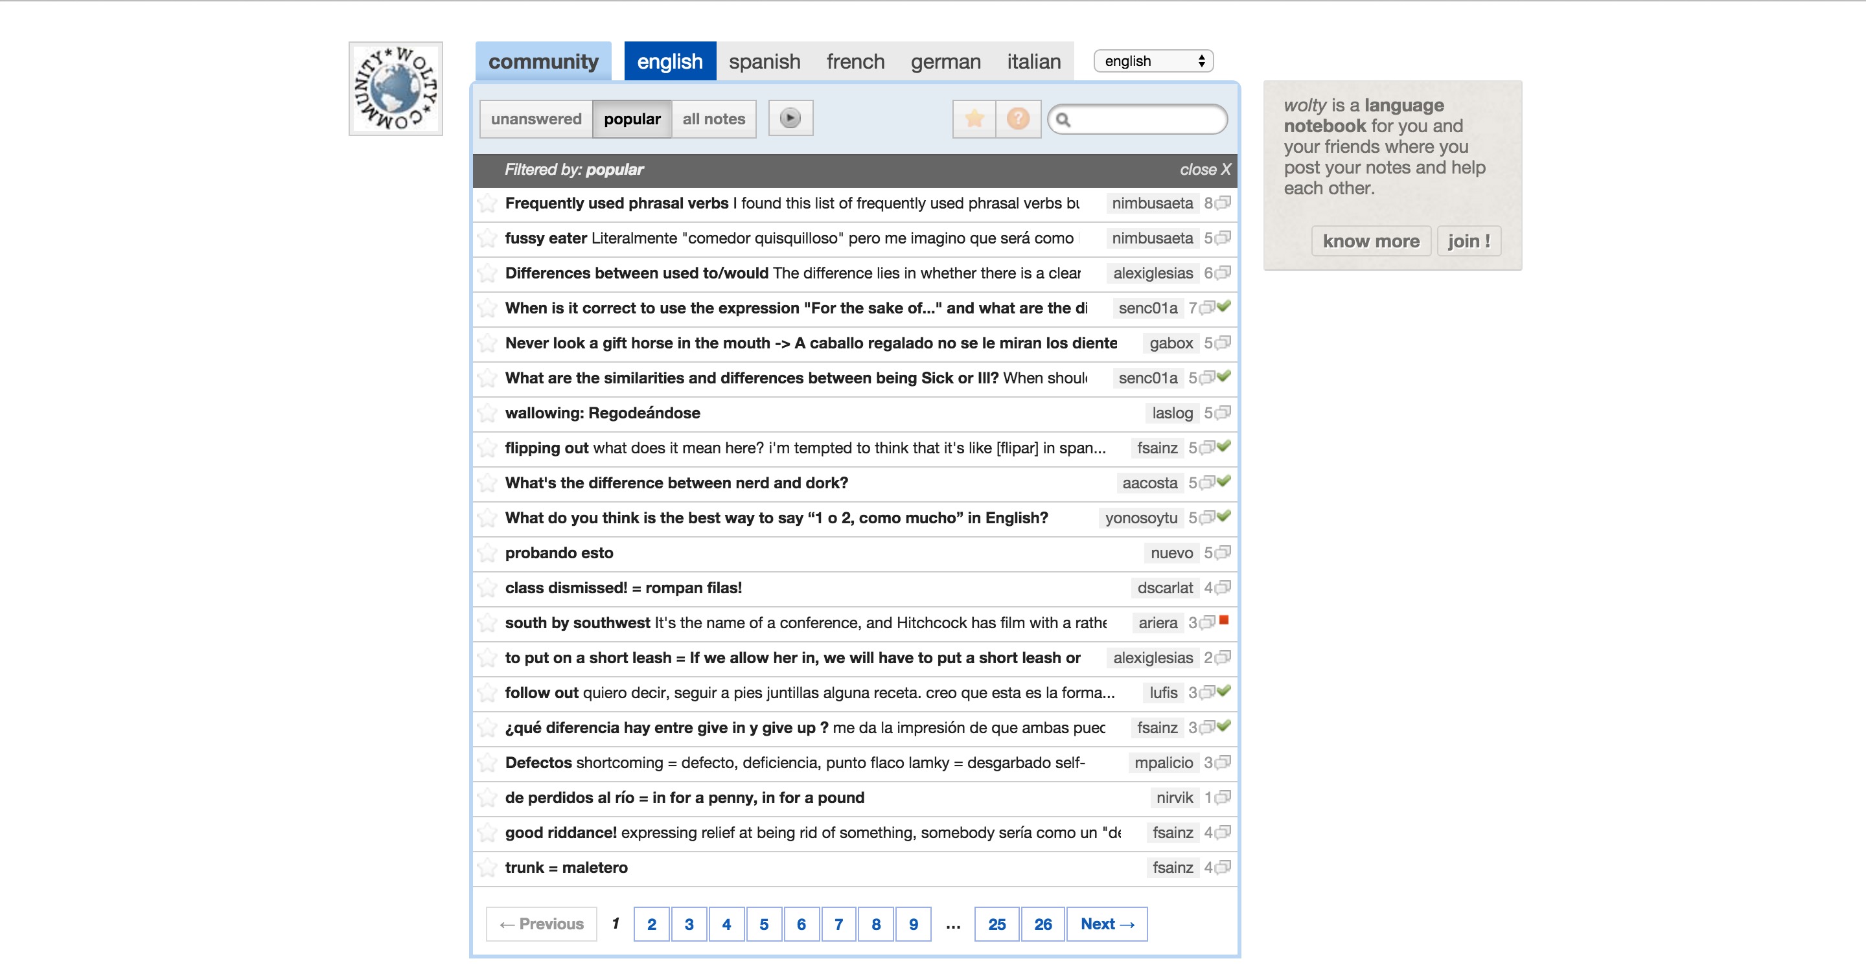The height and width of the screenshot is (974, 1866).
Task: Switch to the community tab
Action: point(544,62)
